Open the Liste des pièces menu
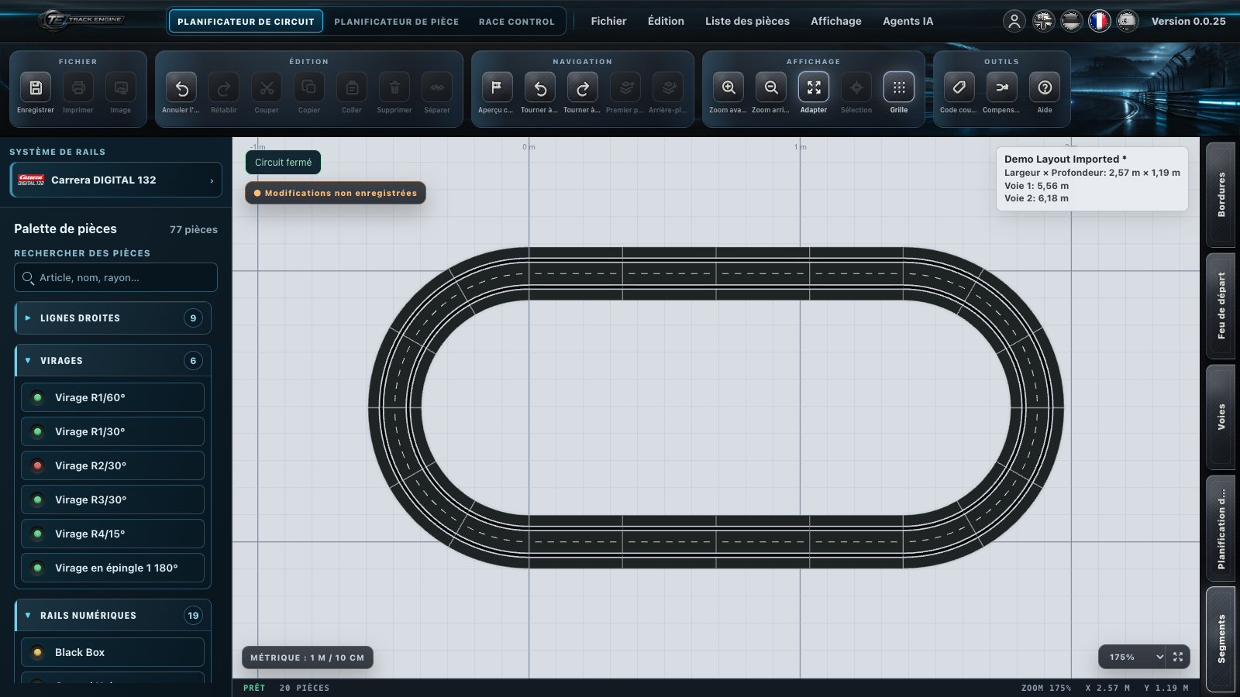 (747, 21)
